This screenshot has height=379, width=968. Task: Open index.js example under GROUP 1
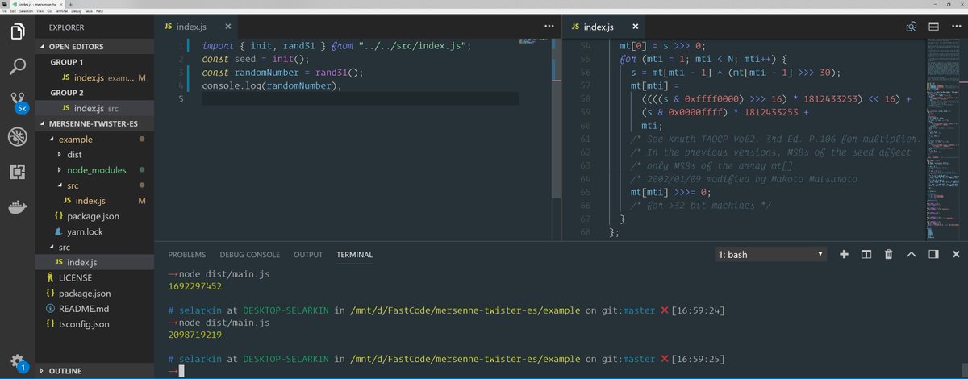(x=94, y=77)
